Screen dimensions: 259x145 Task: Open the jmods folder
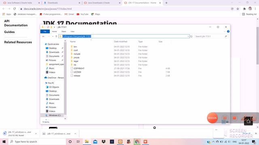click(76, 58)
